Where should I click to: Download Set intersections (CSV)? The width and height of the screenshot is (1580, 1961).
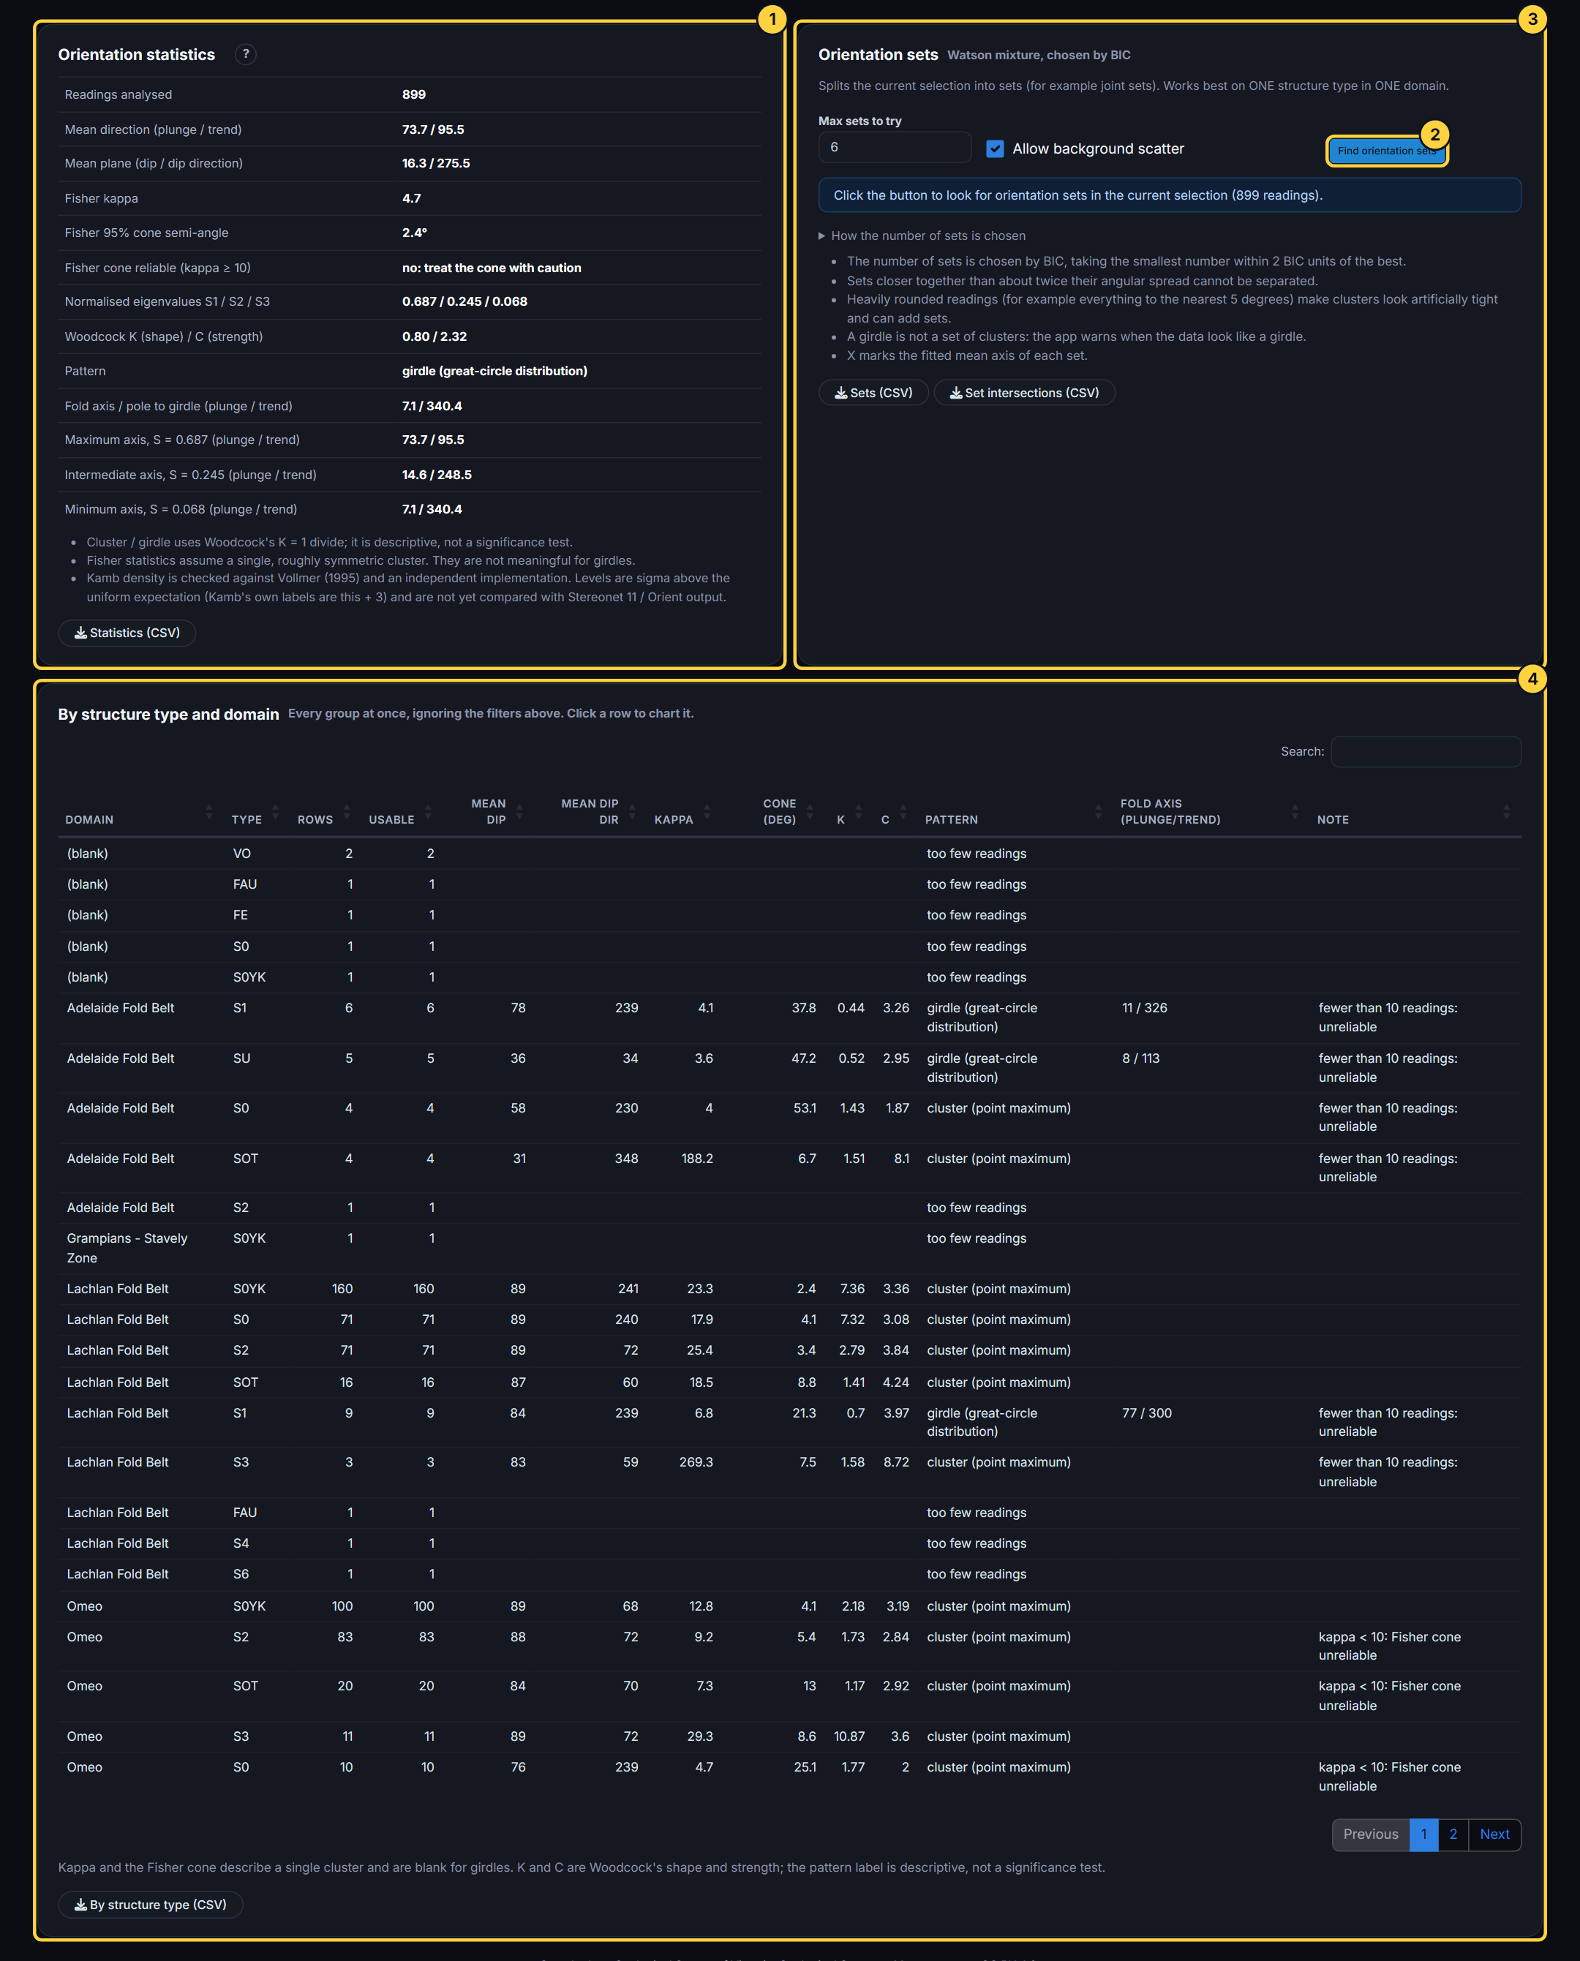click(x=1024, y=392)
